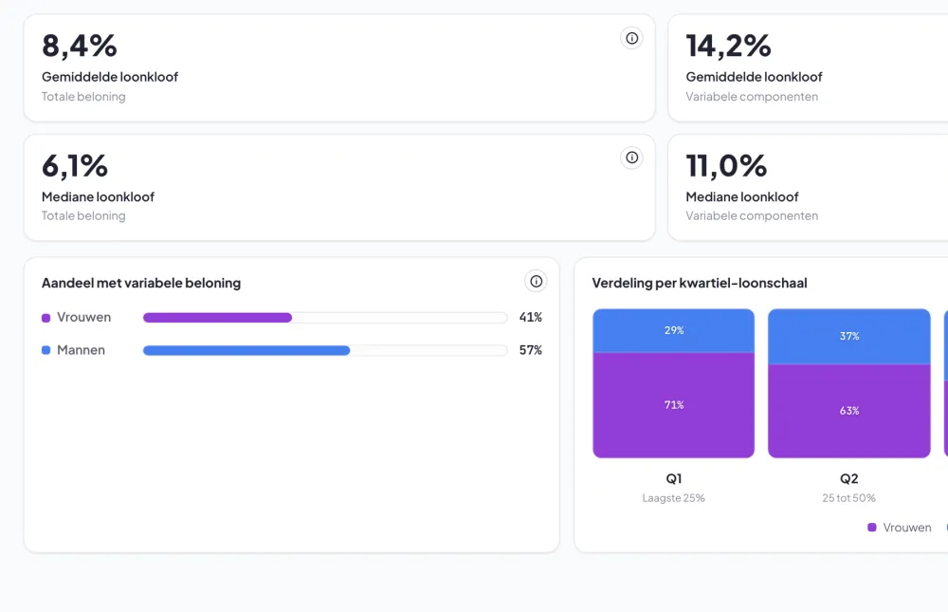
Task: Click the 6,1% median total reward value
Action: pos(74,166)
